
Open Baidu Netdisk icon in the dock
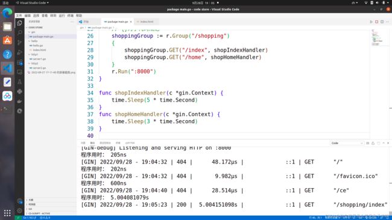pos(7,96)
